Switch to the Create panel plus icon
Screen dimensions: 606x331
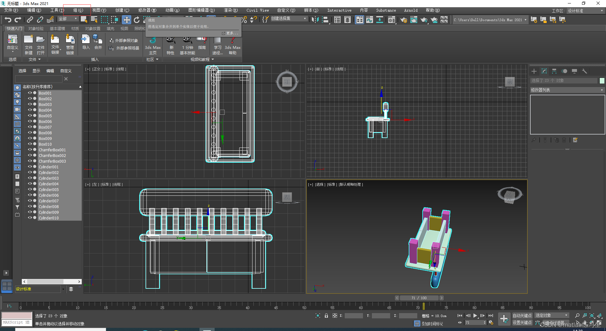(x=534, y=71)
